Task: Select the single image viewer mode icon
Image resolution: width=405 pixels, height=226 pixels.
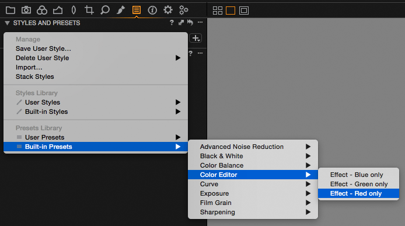Action: [231, 11]
